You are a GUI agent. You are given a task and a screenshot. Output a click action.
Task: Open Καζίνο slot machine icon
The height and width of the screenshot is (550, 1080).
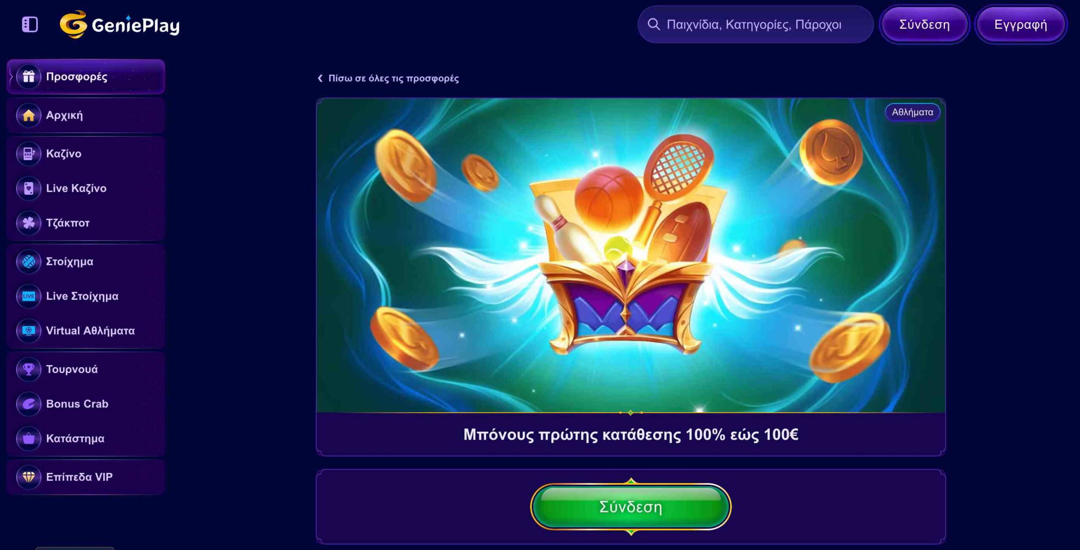(x=29, y=154)
